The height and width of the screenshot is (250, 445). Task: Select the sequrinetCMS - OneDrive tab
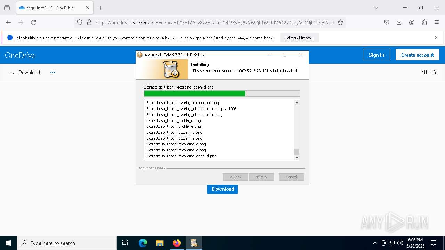point(54,8)
